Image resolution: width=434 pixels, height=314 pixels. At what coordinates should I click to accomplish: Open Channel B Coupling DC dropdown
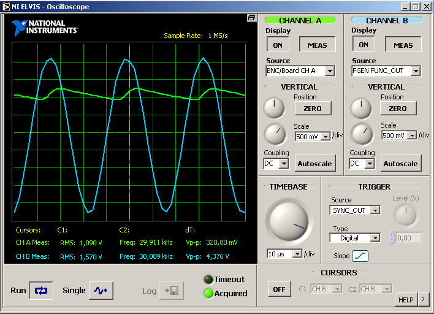click(370, 164)
